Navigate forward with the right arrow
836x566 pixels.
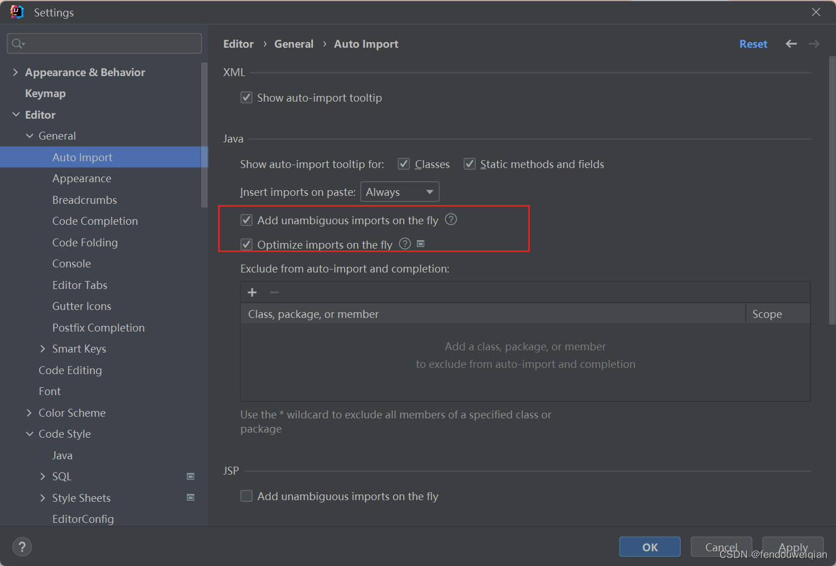point(814,44)
